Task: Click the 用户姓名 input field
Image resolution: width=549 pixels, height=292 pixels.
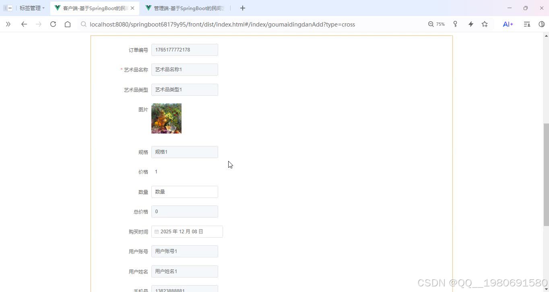Action: (185, 271)
